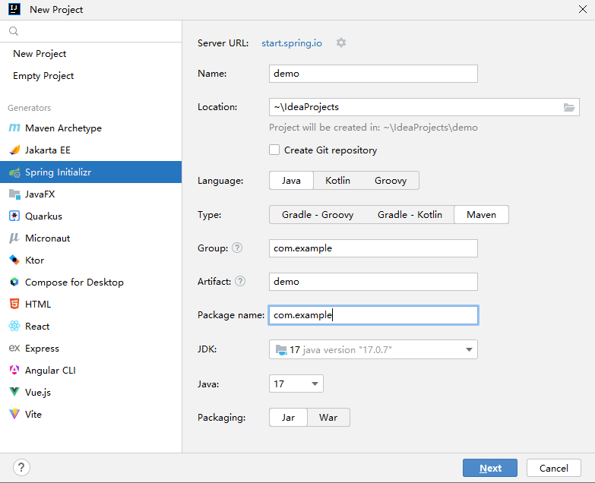The width and height of the screenshot is (595, 483).
Task: Open the start.spring.io link
Action: click(x=292, y=43)
